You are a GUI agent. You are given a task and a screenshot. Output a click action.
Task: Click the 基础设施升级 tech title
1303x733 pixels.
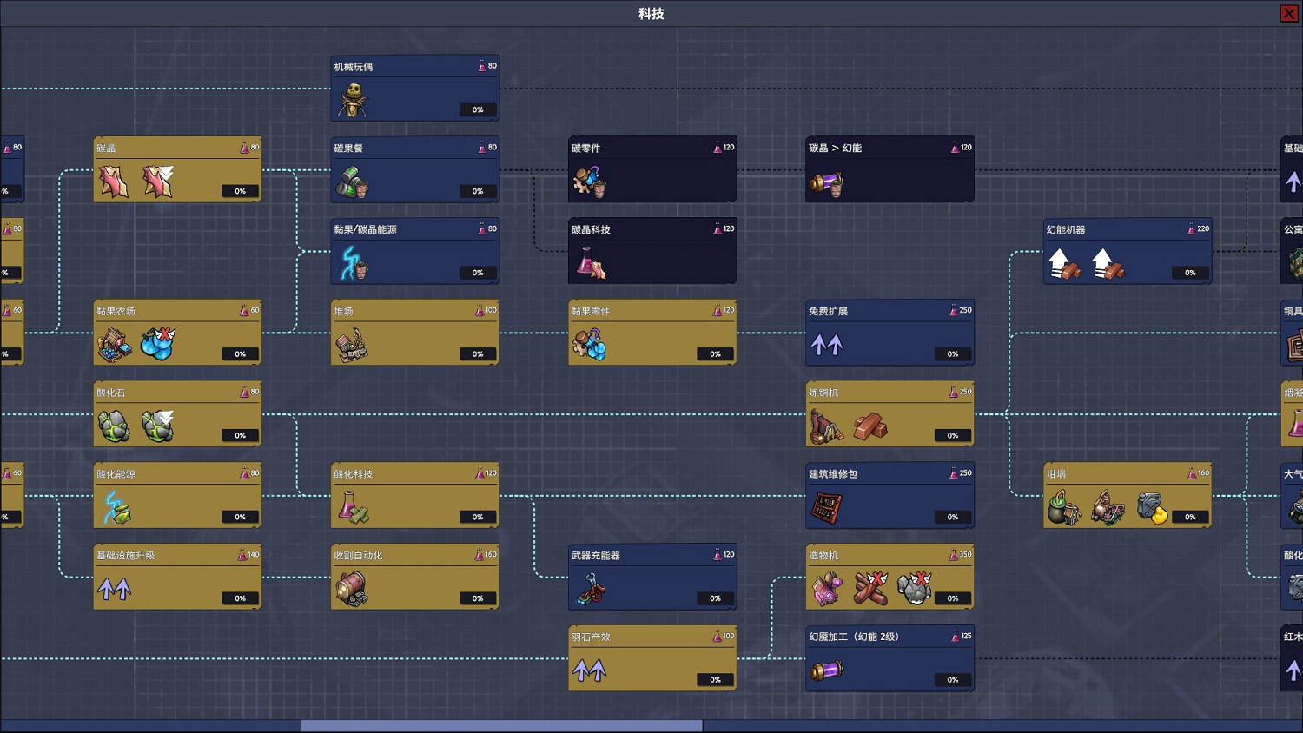coord(126,556)
